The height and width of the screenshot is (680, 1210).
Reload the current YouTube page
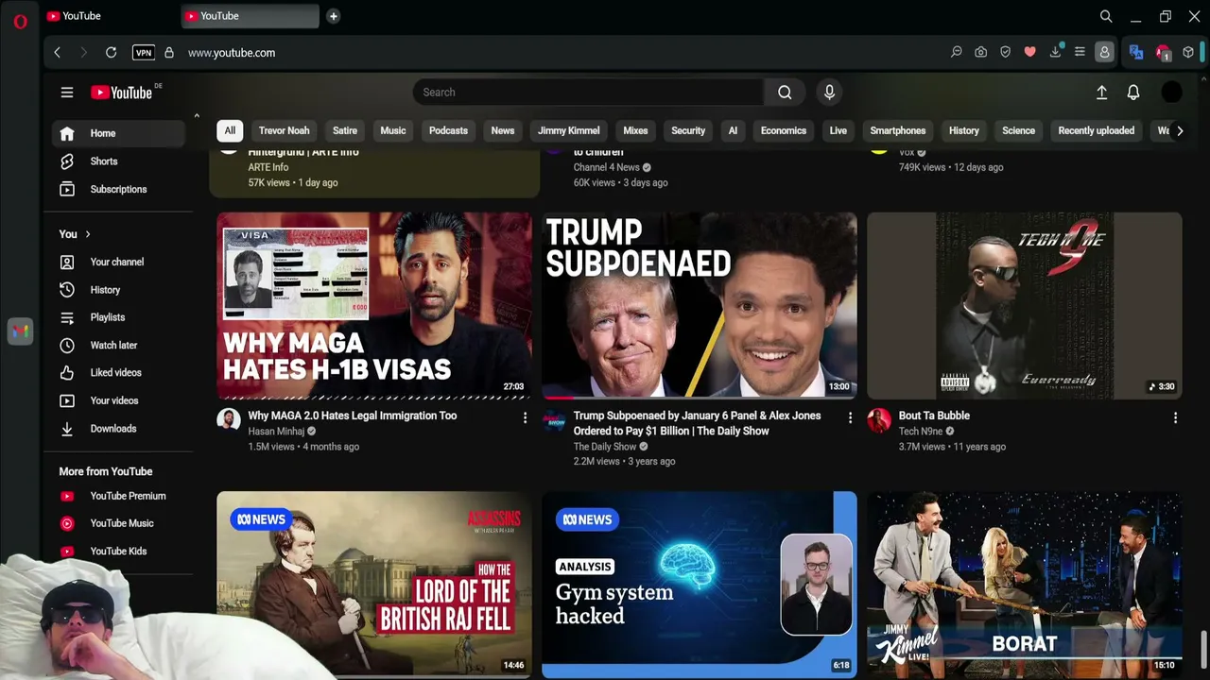[x=111, y=53]
